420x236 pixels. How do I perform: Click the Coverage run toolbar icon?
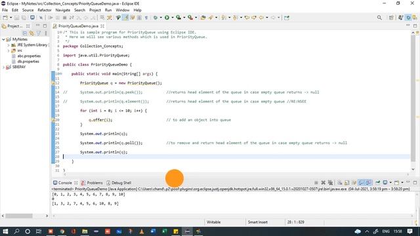pos(178,18)
